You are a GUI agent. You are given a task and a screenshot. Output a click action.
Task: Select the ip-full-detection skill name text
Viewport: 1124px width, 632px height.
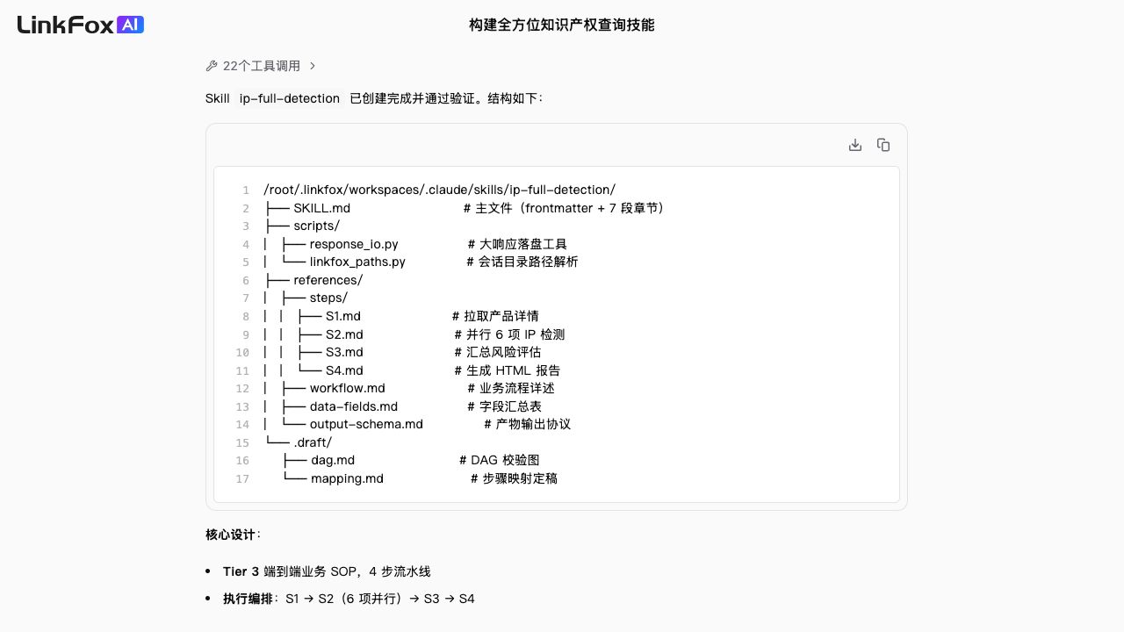pyautogui.click(x=290, y=98)
